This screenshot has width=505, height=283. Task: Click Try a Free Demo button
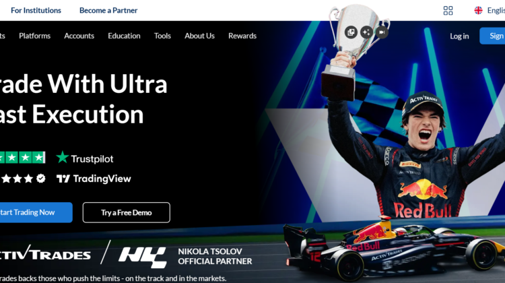click(x=127, y=212)
